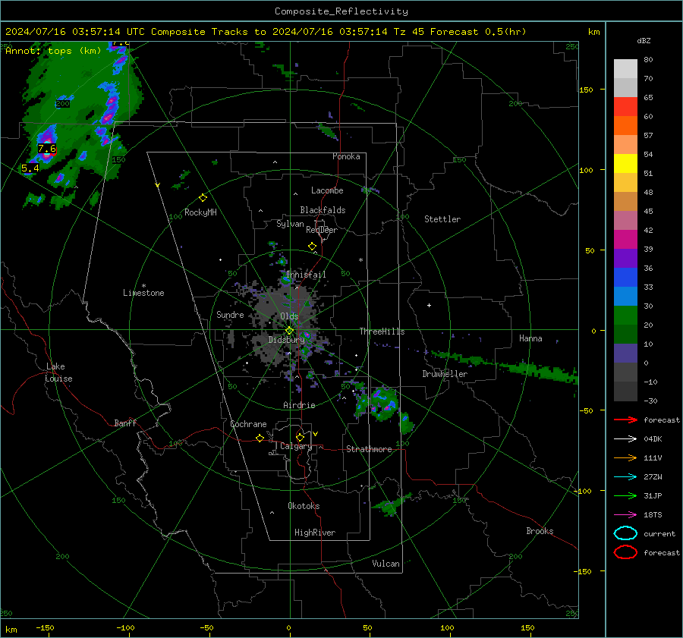This screenshot has width=683, height=638.
Task: Click the red forecast ellipse legend icon
Action: click(x=625, y=552)
